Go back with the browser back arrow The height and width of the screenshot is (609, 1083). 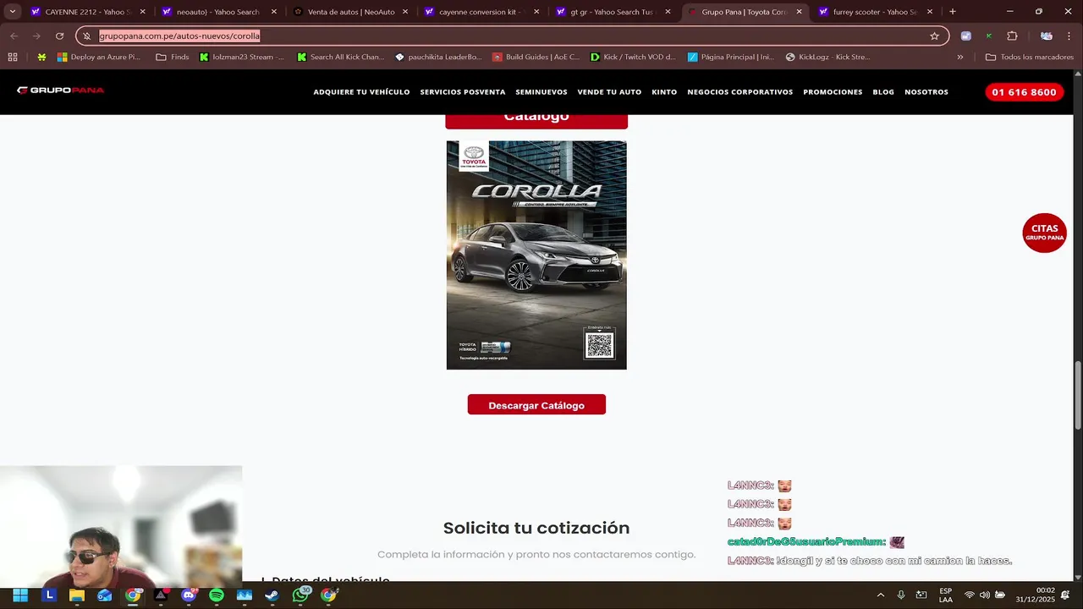(14, 36)
